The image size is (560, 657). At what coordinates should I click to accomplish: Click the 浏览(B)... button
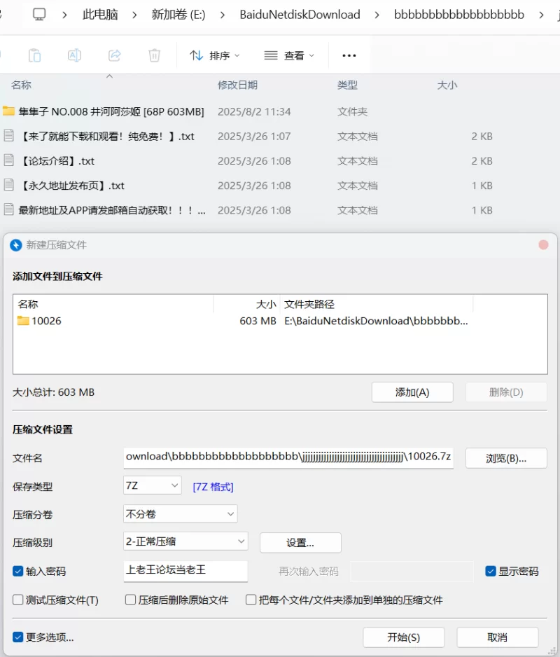pyautogui.click(x=506, y=458)
